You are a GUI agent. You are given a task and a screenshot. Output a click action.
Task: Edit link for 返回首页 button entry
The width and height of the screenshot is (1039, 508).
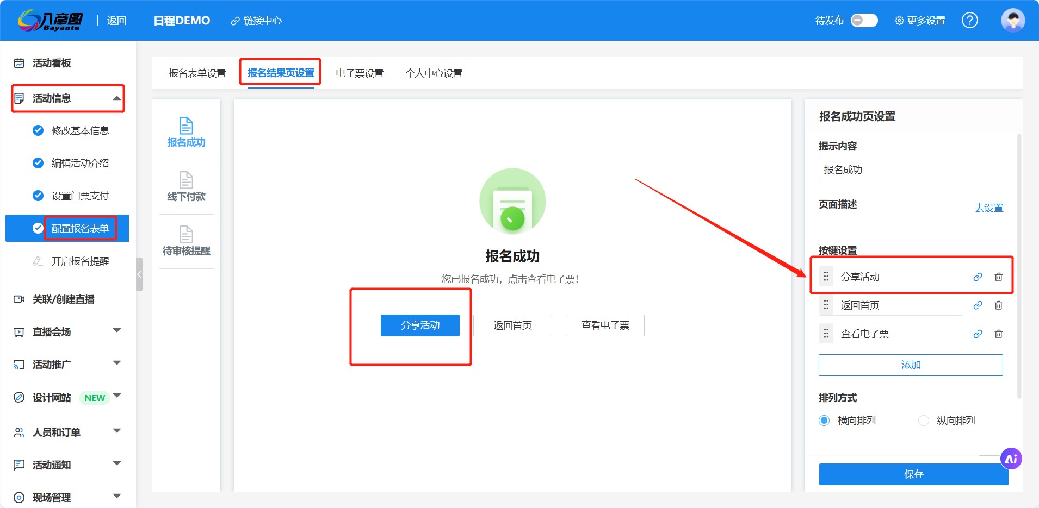click(x=978, y=305)
